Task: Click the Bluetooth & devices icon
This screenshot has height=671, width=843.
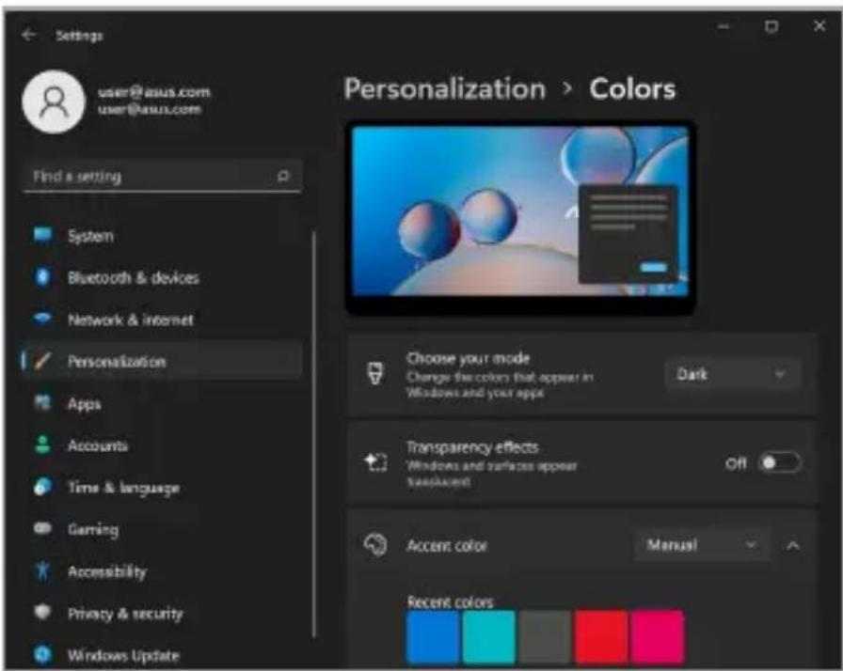Action: pyautogui.click(x=42, y=277)
